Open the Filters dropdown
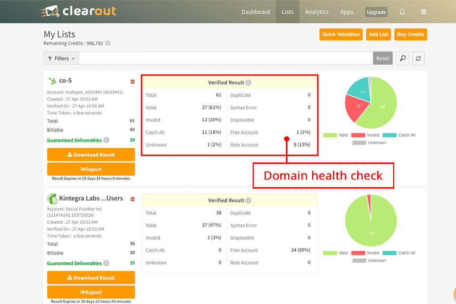The image size is (456, 304). (x=61, y=58)
